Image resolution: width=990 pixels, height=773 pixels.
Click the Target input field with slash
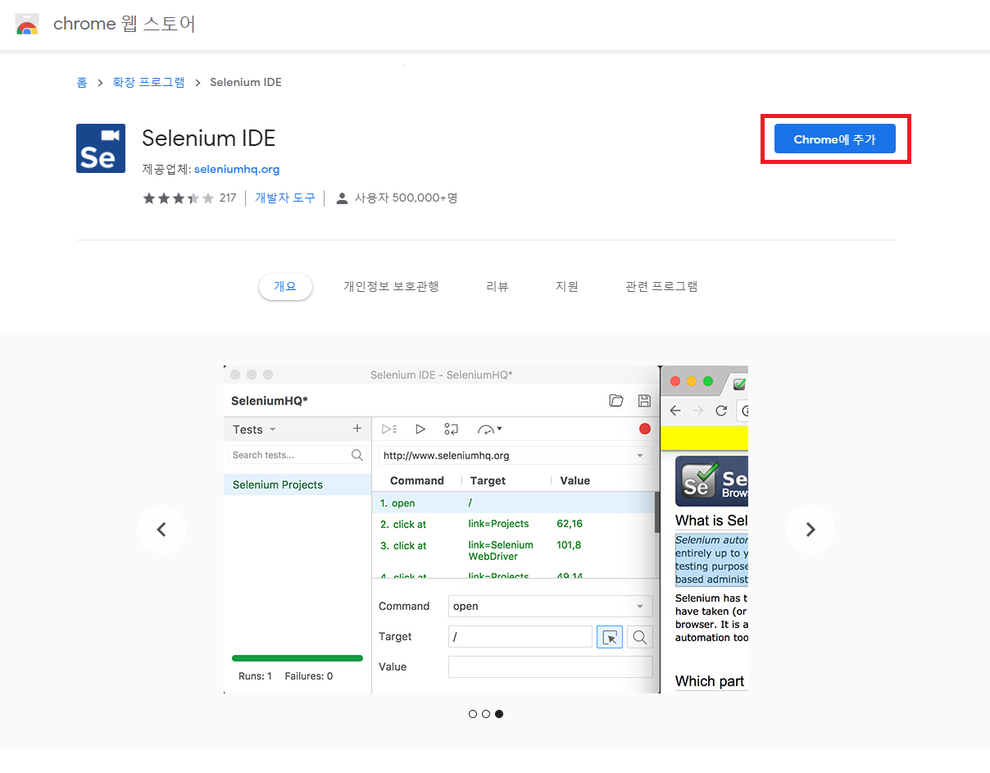pos(520,636)
